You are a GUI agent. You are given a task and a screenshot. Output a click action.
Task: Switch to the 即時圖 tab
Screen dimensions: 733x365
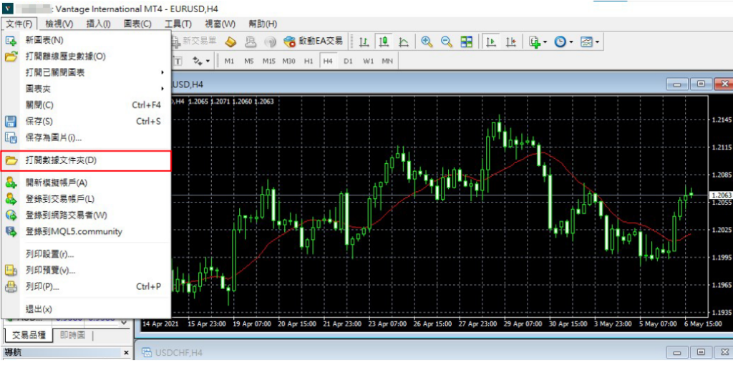[72, 336]
